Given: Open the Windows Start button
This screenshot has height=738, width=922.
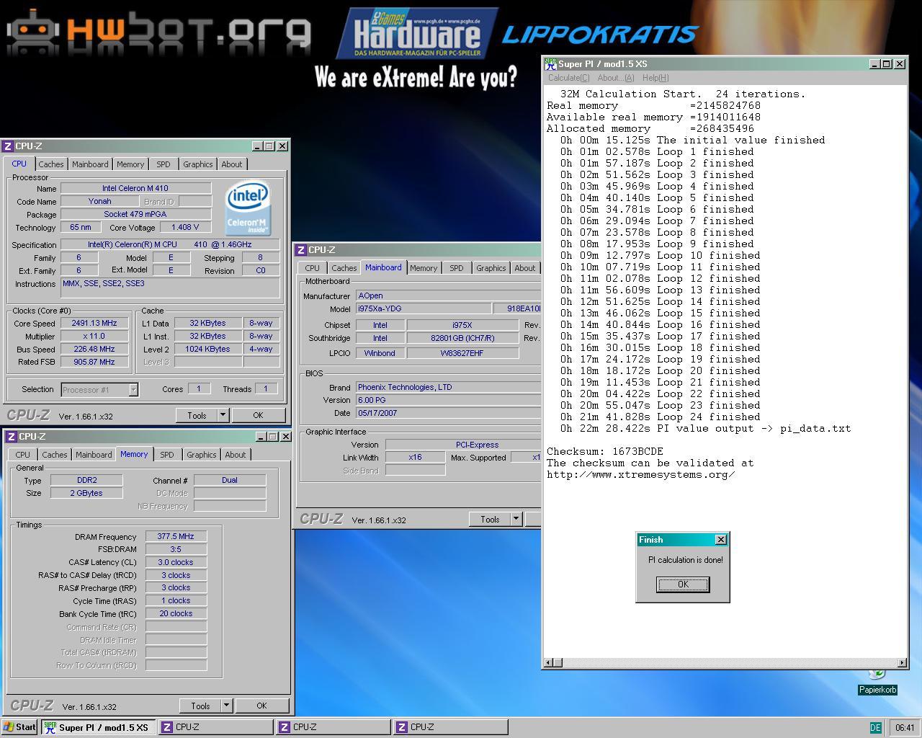Looking at the screenshot, I should 19,727.
